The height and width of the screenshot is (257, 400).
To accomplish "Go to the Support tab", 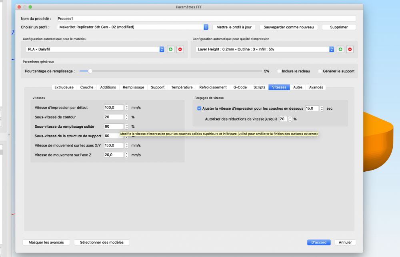I will pyautogui.click(x=158, y=87).
